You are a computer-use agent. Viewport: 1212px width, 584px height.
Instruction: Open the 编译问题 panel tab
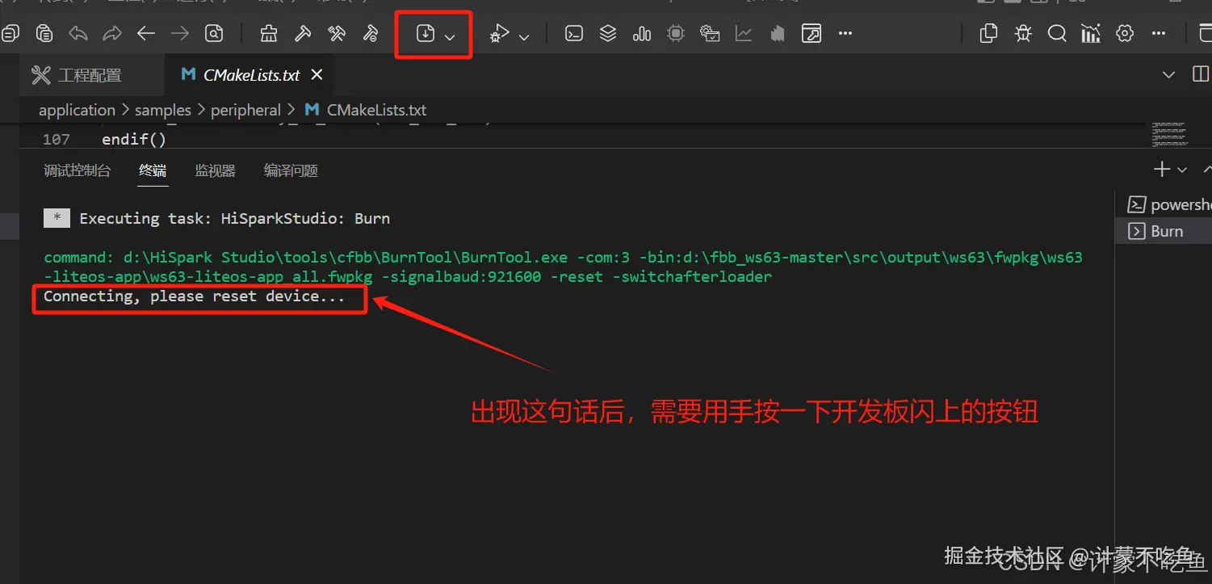[291, 170]
